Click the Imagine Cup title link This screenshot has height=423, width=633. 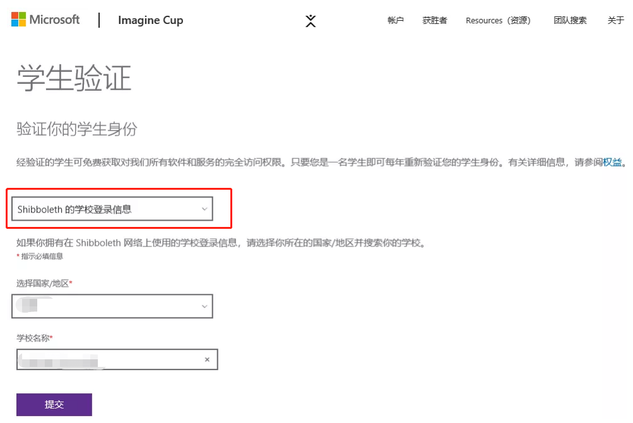pos(150,20)
